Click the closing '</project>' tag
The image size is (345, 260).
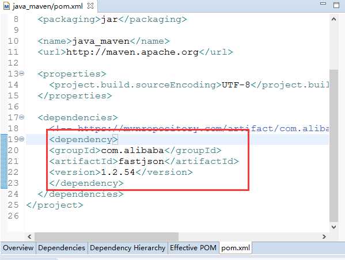click(x=55, y=205)
